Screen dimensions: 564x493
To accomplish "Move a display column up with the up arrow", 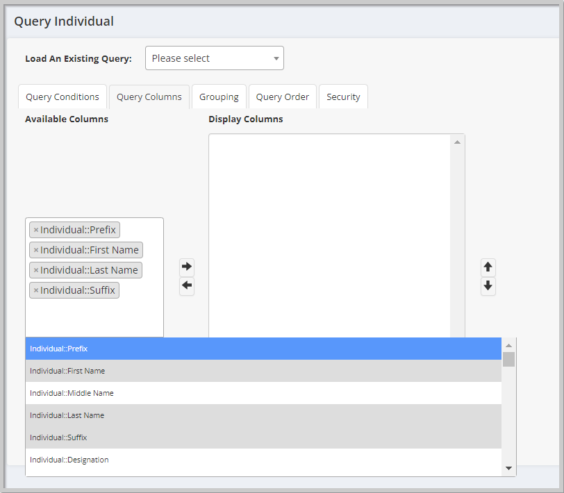I will pyautogui.click(x=488, y=267).
